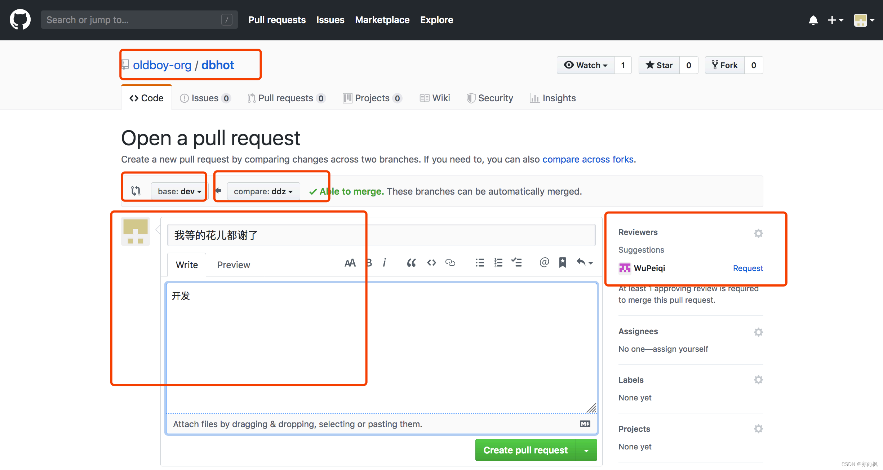The width and height of the screenshot is (883, 470).
Task: View the watchers count 1
Action: [623, 65]
